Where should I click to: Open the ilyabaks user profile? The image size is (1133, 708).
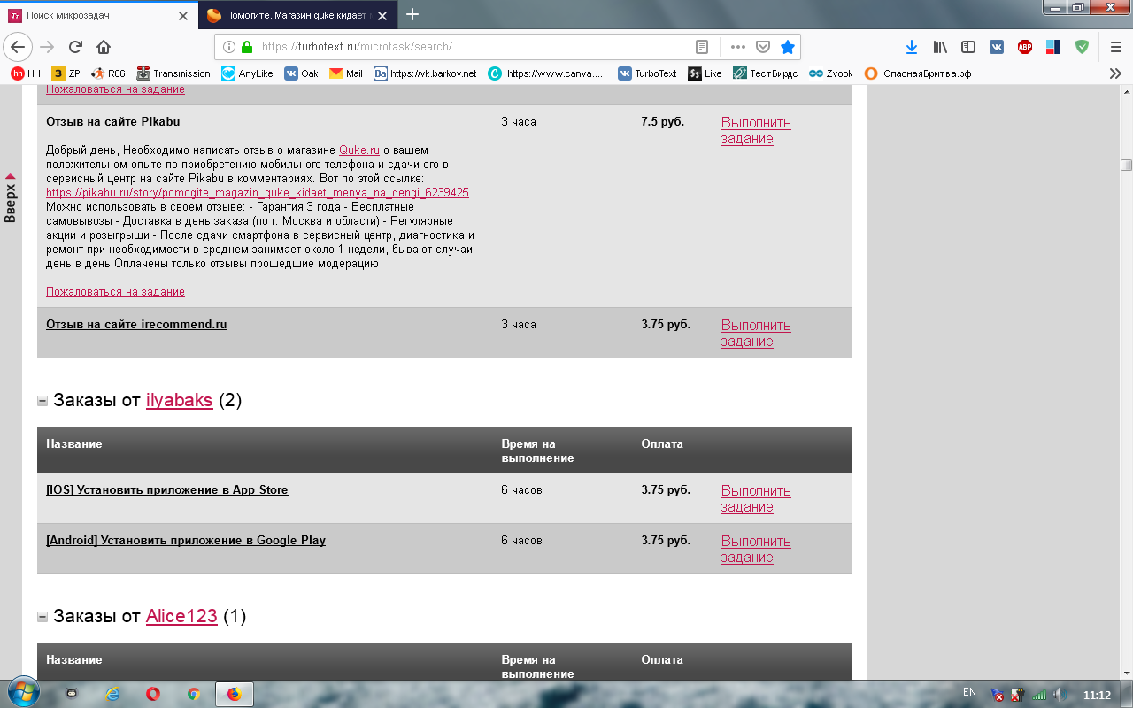[x=179, y=400]
